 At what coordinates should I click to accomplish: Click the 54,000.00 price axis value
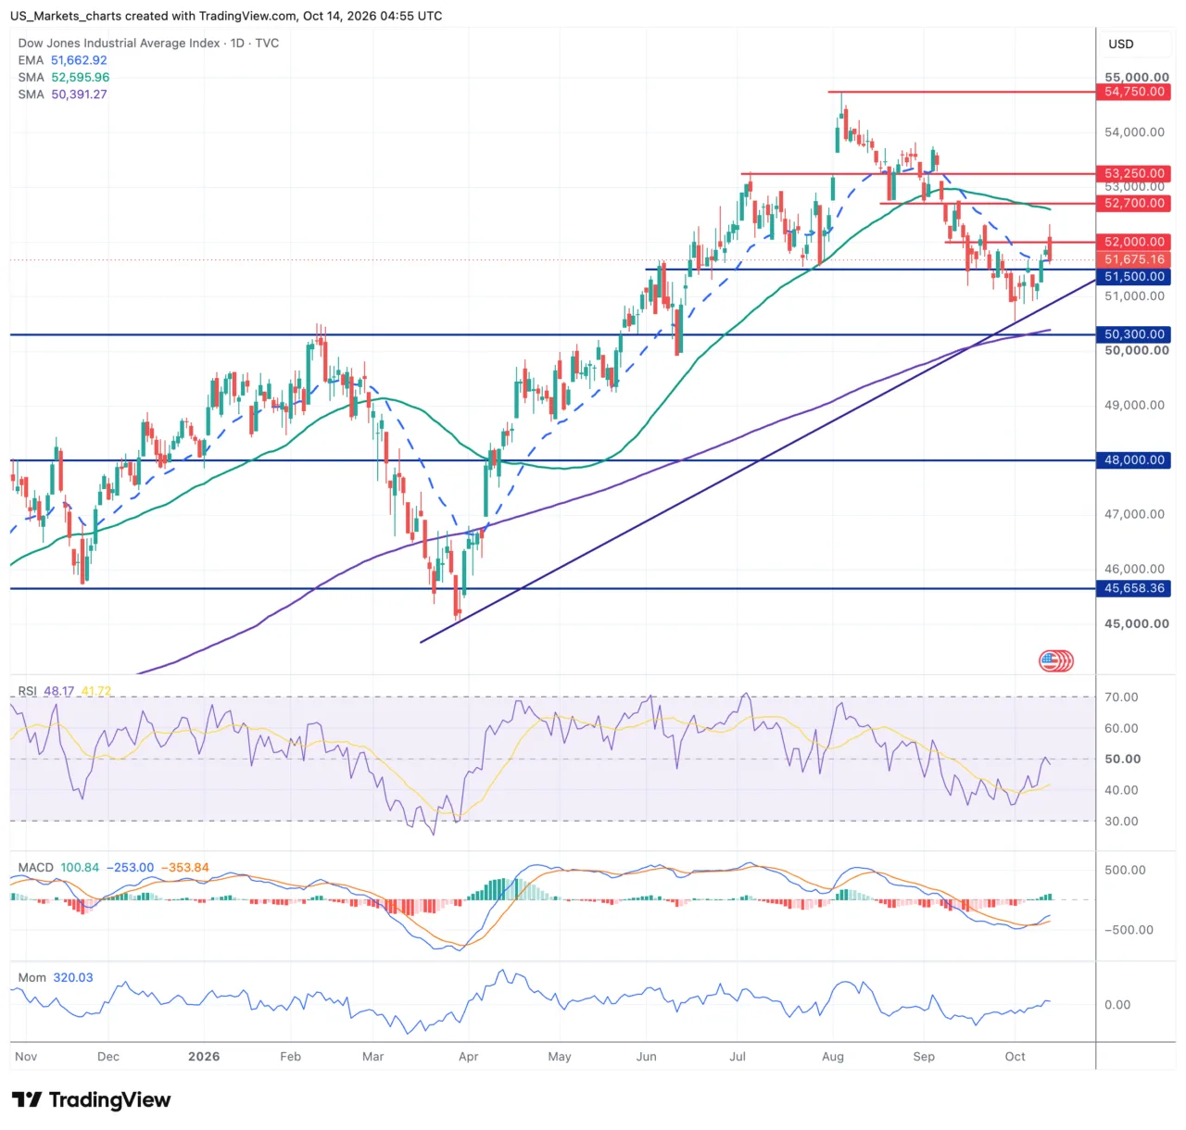pos(1134,132)
